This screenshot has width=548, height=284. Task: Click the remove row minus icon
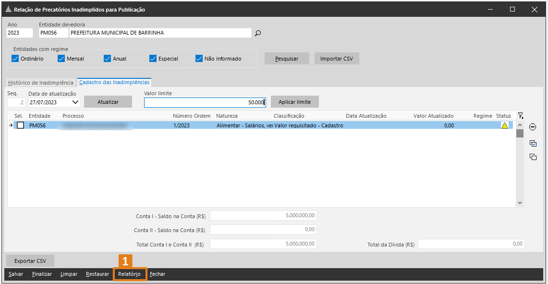[x=533, y=127]
